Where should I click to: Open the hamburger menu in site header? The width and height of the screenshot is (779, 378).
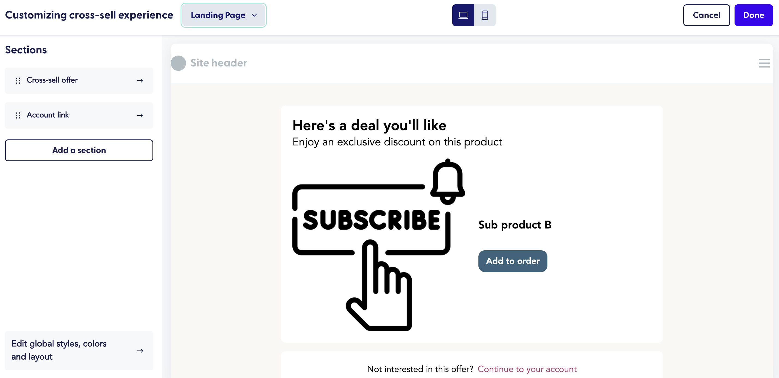click(x=764, y=63)
